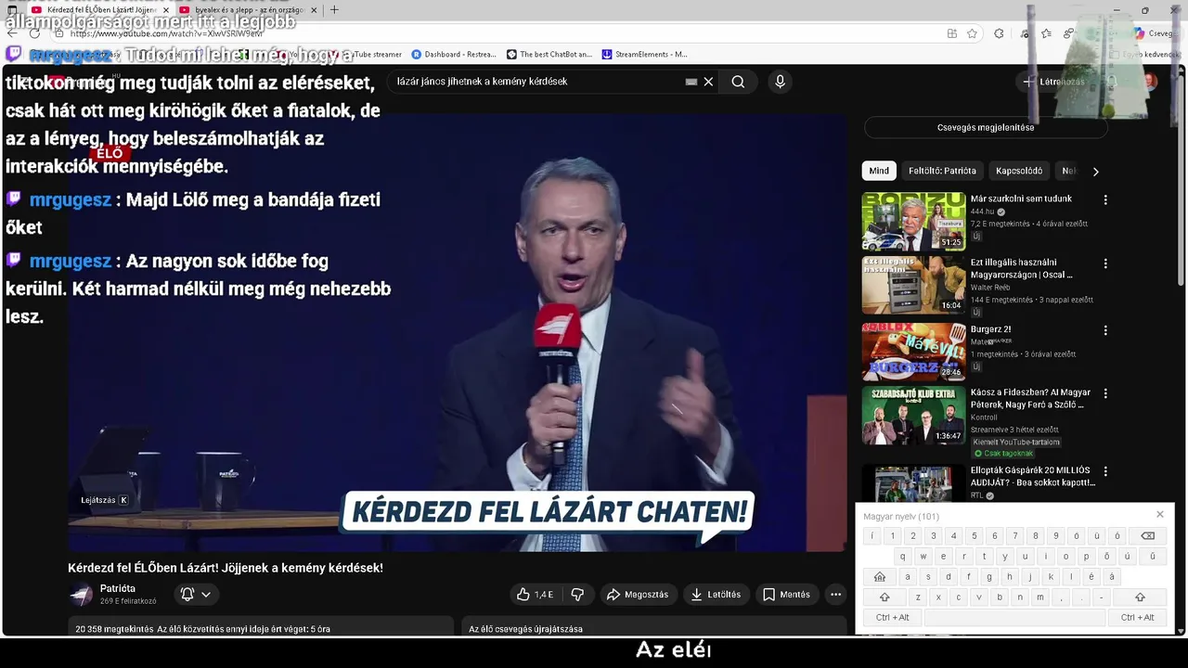
Task: Open options menu for Ezt illegális használni video
Action: (x=1104, y=263)
